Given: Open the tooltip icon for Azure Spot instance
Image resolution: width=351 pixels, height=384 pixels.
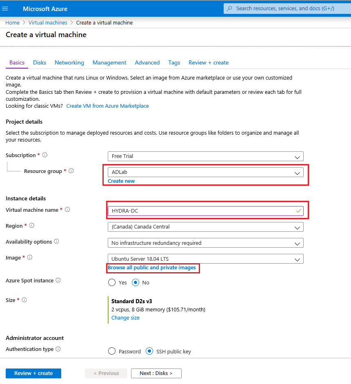Looking at the screenshot, I should coord(58,280).
